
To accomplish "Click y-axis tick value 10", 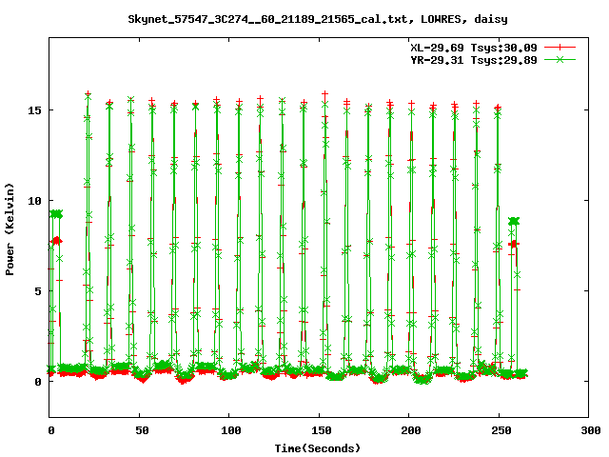I will [x=34, y=201].
